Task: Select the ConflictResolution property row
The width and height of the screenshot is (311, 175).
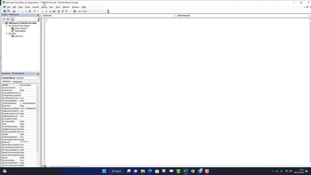Action: point(19,103)
